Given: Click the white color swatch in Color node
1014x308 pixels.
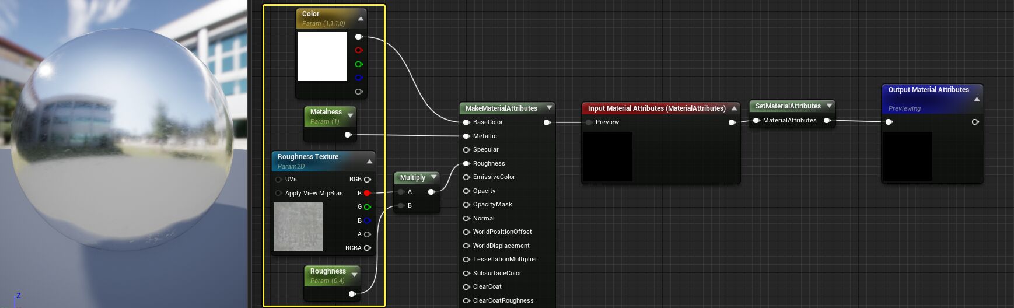Looking at the screenshot, I should tap(323, 57).
